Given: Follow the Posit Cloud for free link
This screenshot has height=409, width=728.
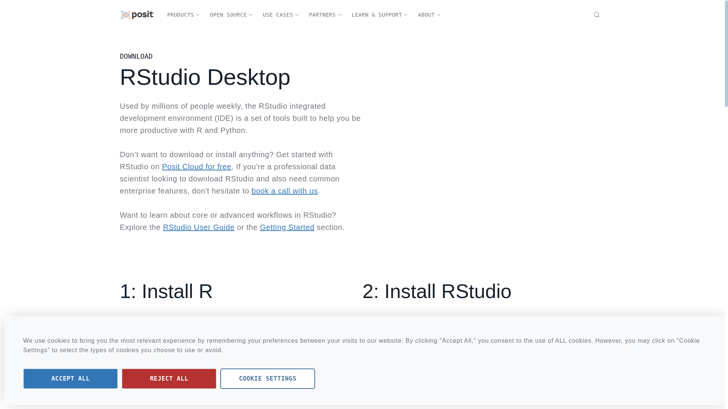Looking at the screenshot, I should click(196, 167).
